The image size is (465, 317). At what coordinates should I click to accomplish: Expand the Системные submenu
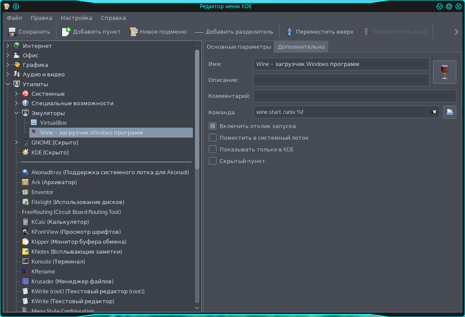tap(16, 94)
